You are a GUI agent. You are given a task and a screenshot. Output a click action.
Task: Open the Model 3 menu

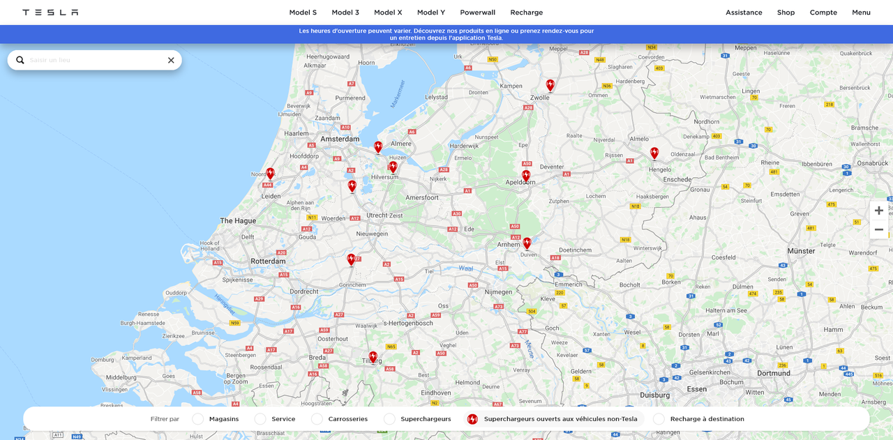345,13
